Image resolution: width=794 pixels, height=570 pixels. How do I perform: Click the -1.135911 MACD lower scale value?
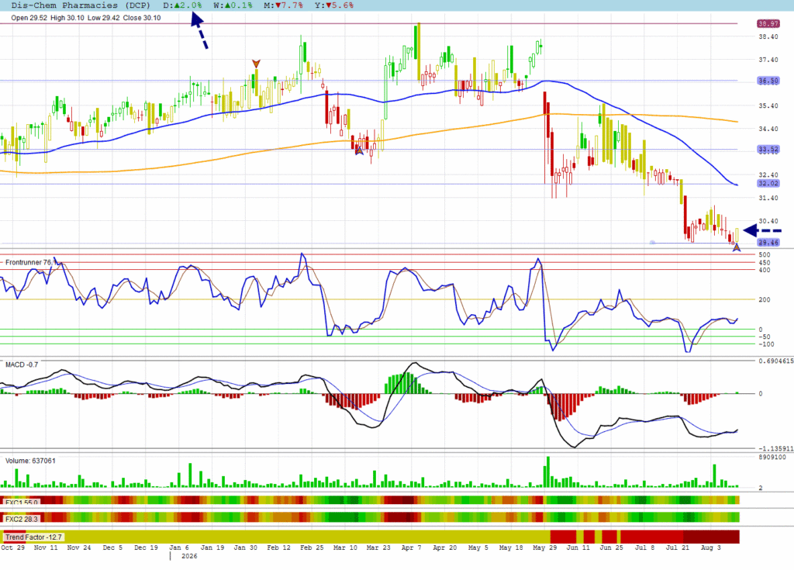775,448
